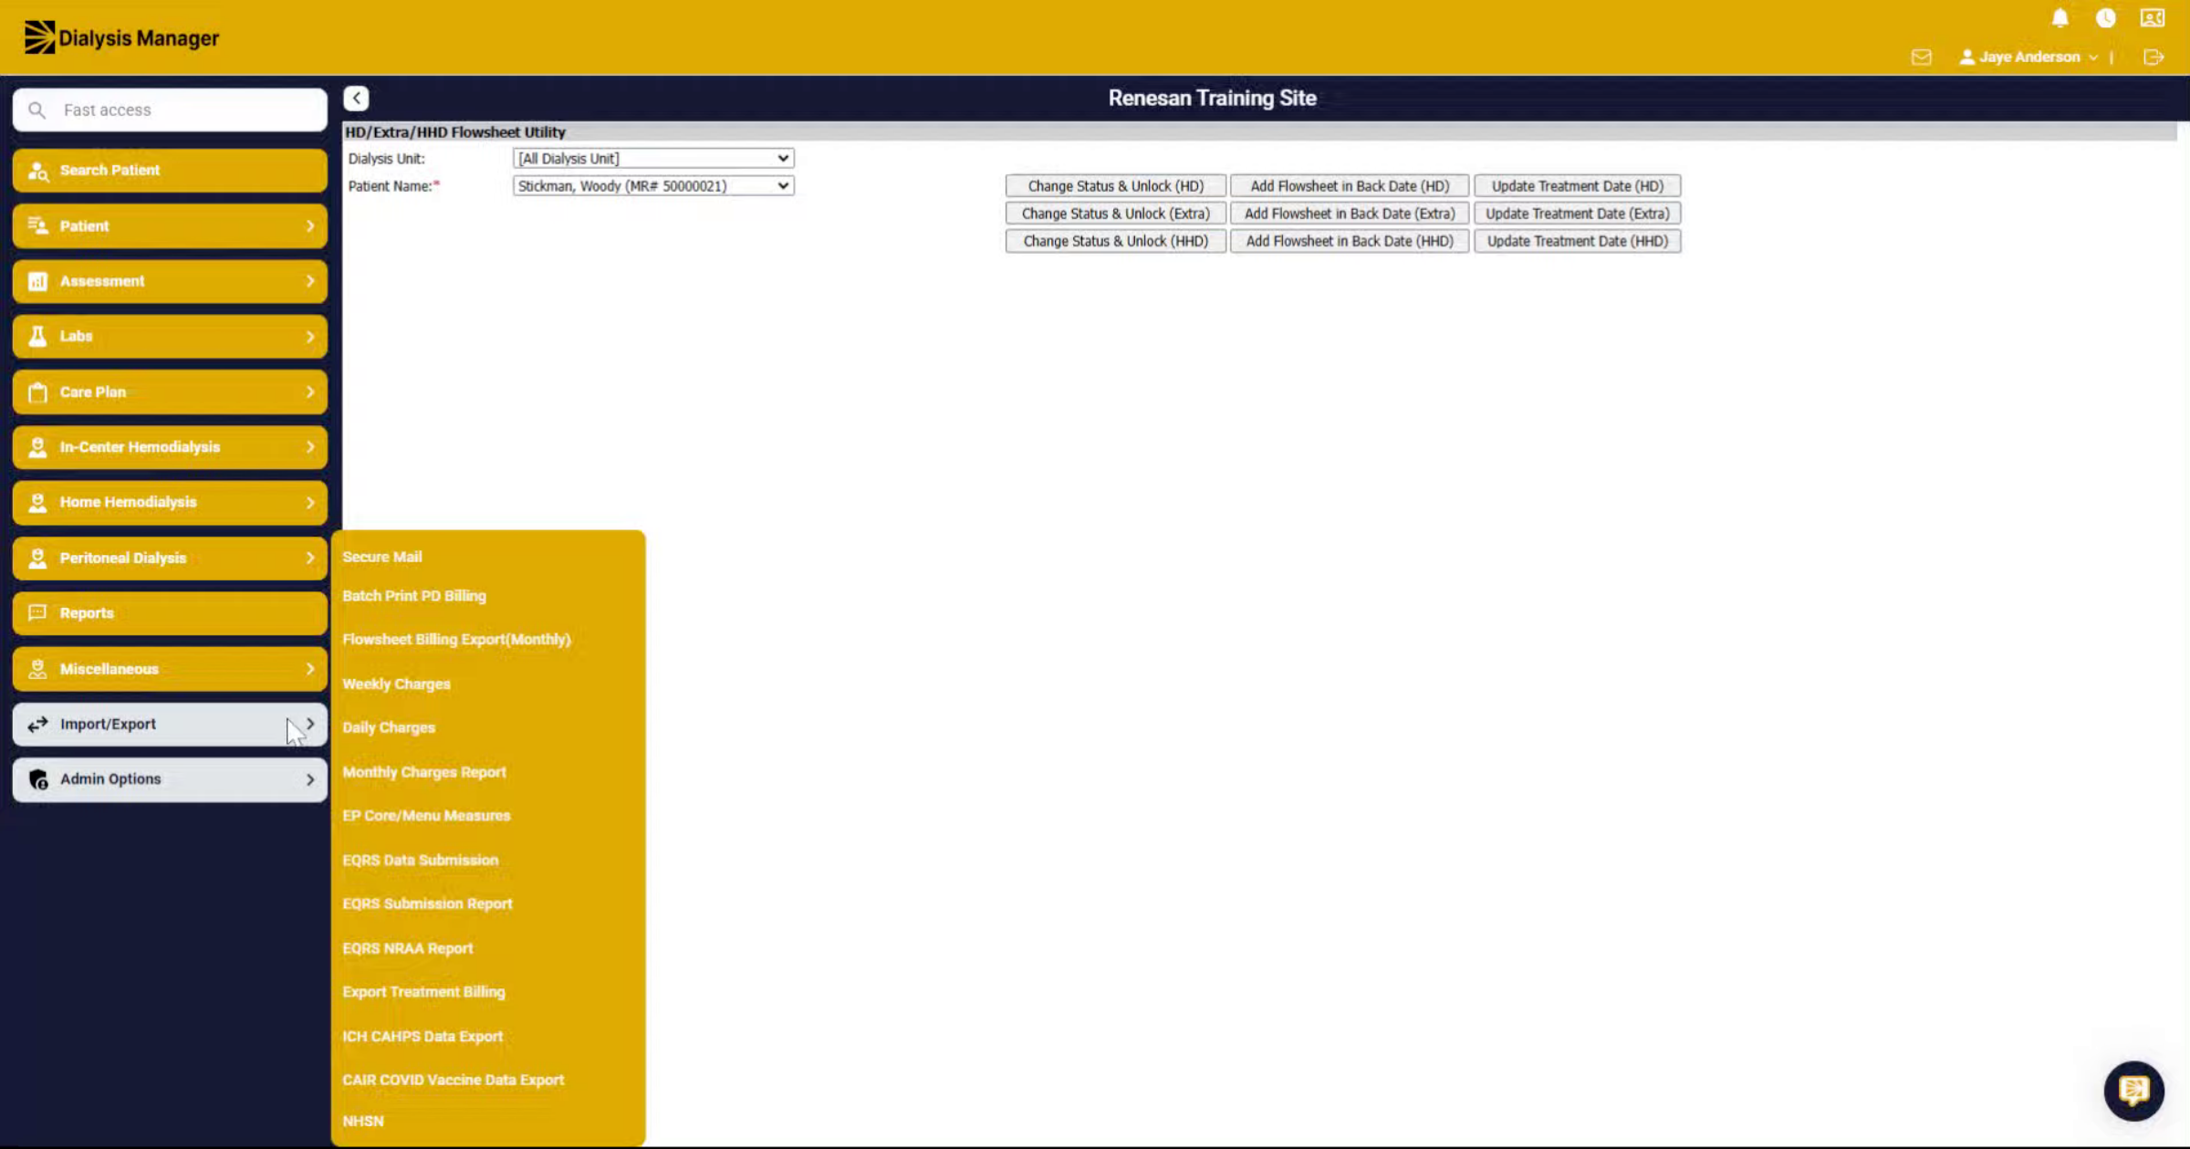Open EQRS Data Submission

click(x=421, y=860)
